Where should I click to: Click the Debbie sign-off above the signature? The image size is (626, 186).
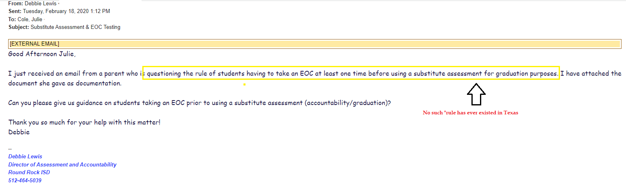click(x=19, y=132)
